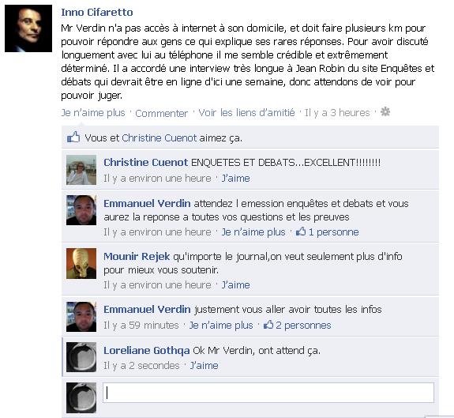Click the gear options icon beside post timestamp
Viewport: 454px width, 418px height.
coord(385,111)
